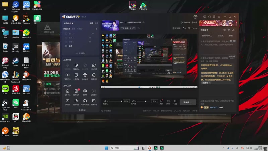Toggle 心动画质 at the bottom left

pyautogui.click(x=106, y=111)
